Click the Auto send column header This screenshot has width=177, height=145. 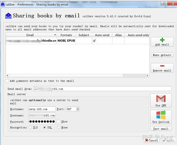tap(102, 35)
